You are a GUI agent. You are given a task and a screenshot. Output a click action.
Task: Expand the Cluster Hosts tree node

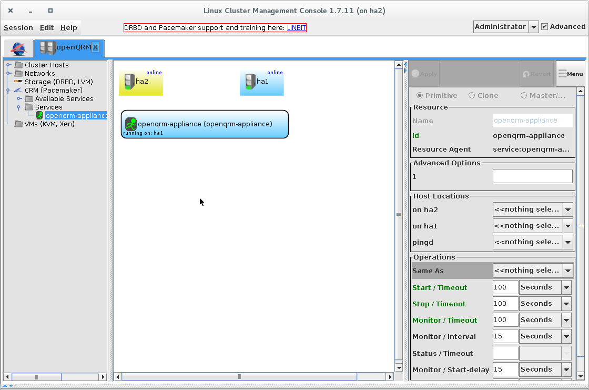pyautogui.click(x=8, y=65)
